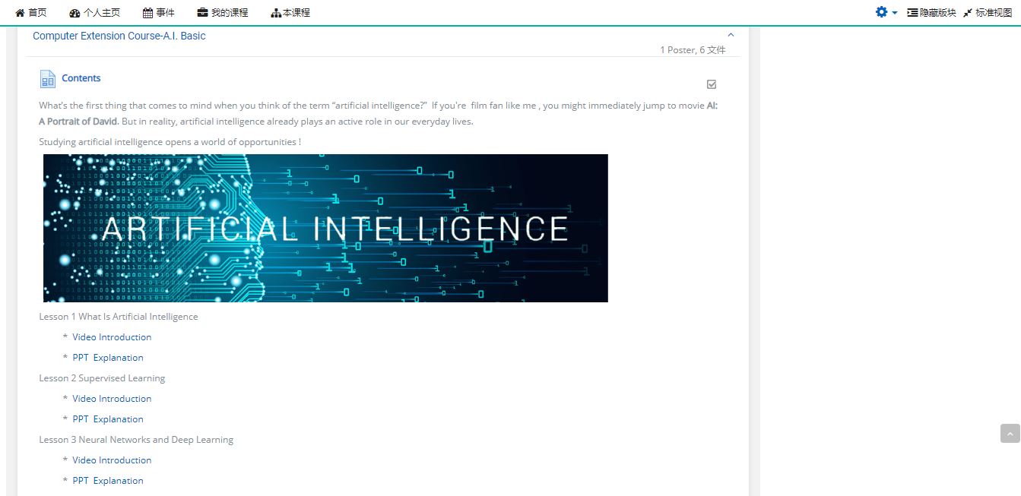Viewport: 1021px width, 496px height.
Task: Open 个人主页 dashboard menu
Action: (x=94, y=13)
